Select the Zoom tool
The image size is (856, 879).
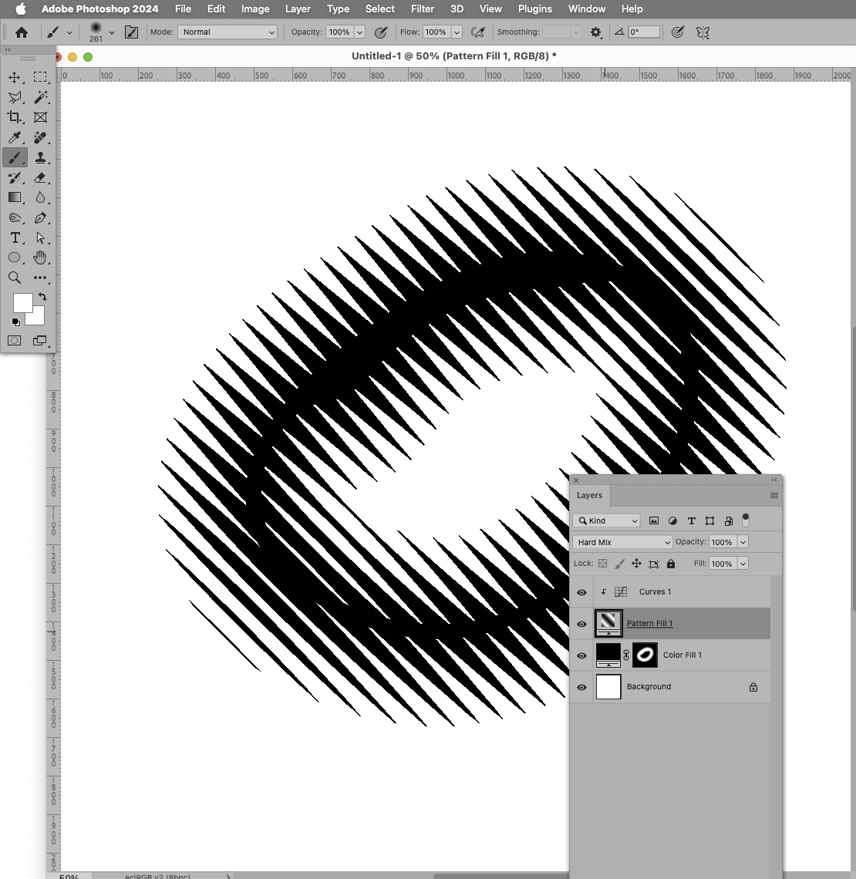pos(14,278)
